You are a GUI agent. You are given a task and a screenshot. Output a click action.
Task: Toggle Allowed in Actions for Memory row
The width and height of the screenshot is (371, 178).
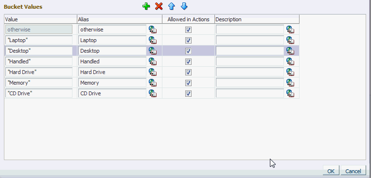click(x=188, y=83)
